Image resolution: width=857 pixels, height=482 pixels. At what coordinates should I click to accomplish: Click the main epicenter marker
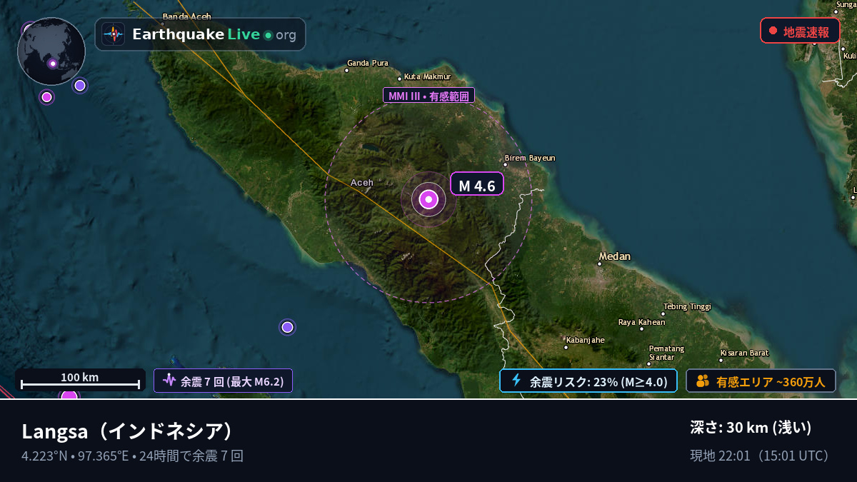tap(428, 200)
